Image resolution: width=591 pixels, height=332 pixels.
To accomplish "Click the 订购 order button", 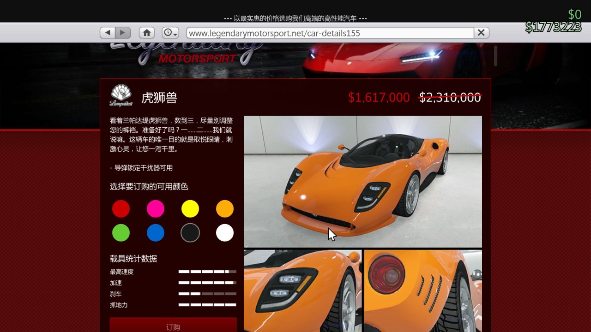I will tap(173, 325).
